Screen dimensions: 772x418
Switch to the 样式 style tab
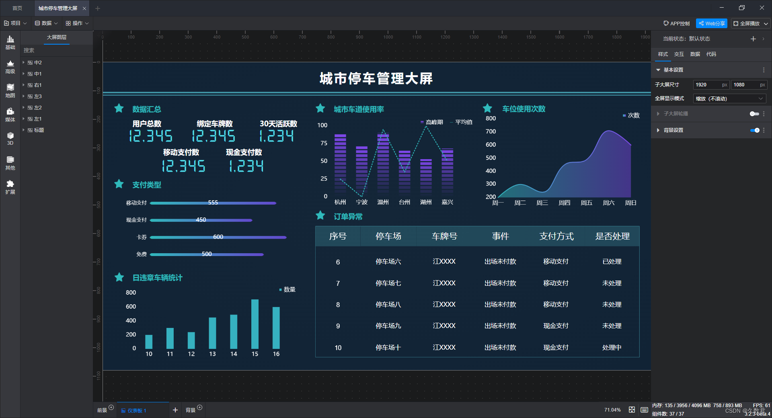663,54
